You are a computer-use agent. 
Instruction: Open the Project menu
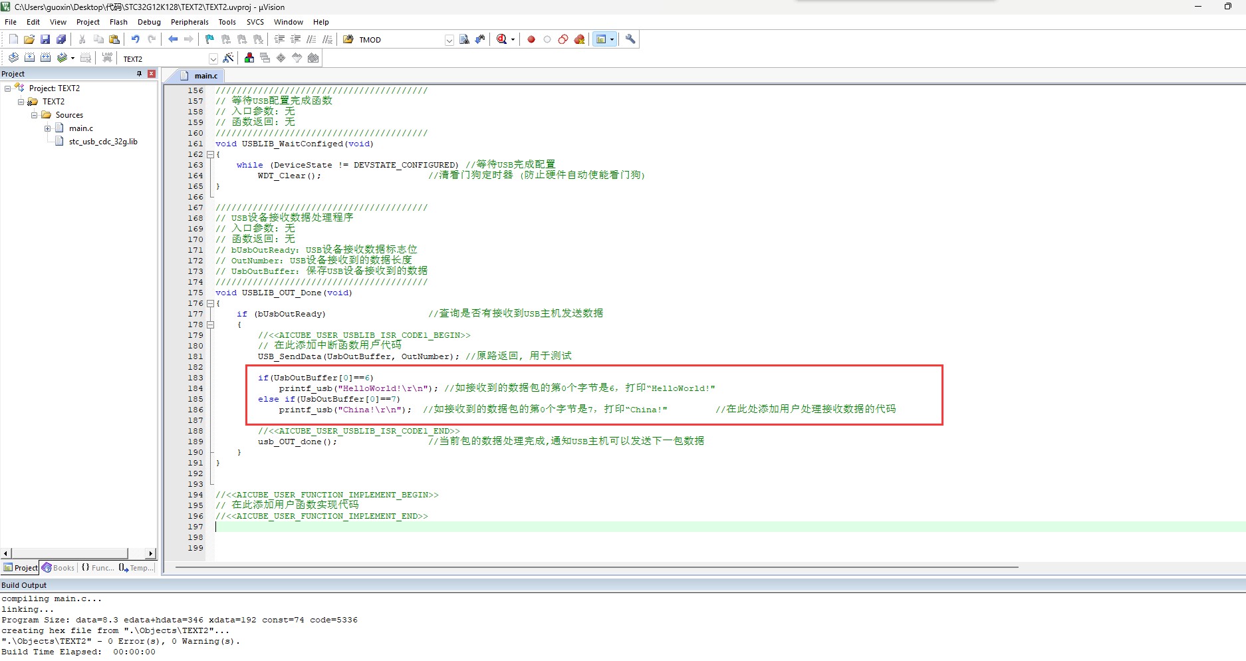pyautogui.click(x=88, y=22)
